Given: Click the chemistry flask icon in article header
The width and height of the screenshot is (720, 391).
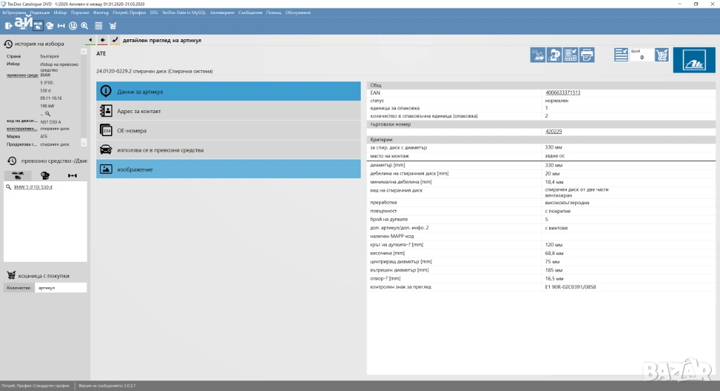Looking at the screenshot, I should click(538, 55).
